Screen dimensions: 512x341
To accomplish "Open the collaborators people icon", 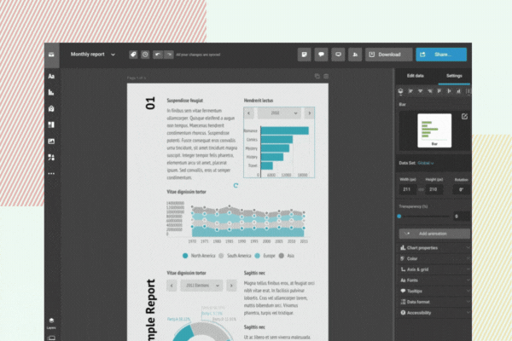I will click(x=355, y=55).
